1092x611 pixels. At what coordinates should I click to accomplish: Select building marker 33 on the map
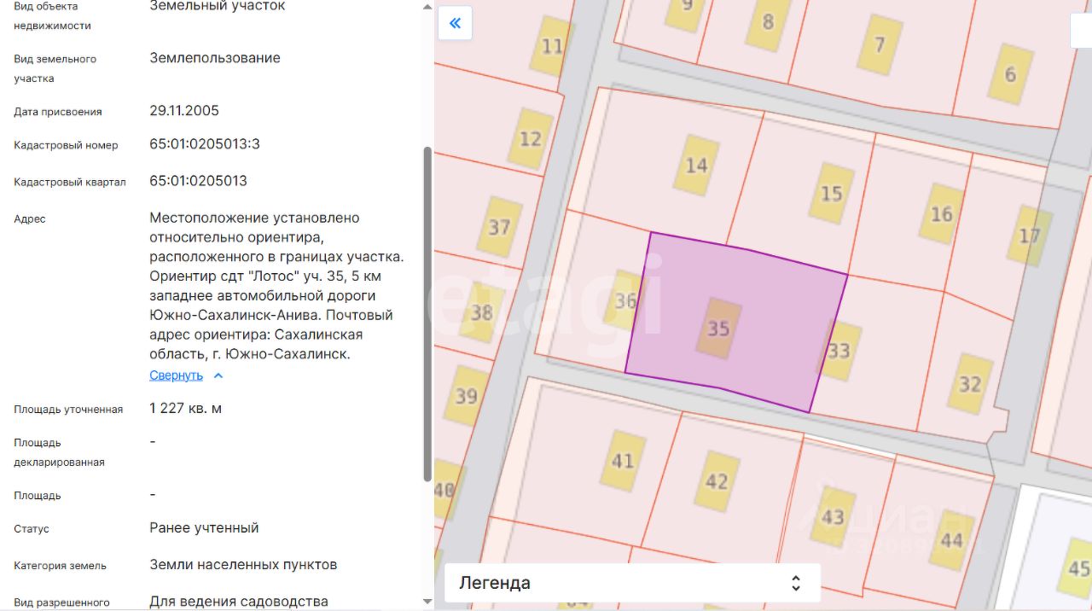tap(839, 350)
